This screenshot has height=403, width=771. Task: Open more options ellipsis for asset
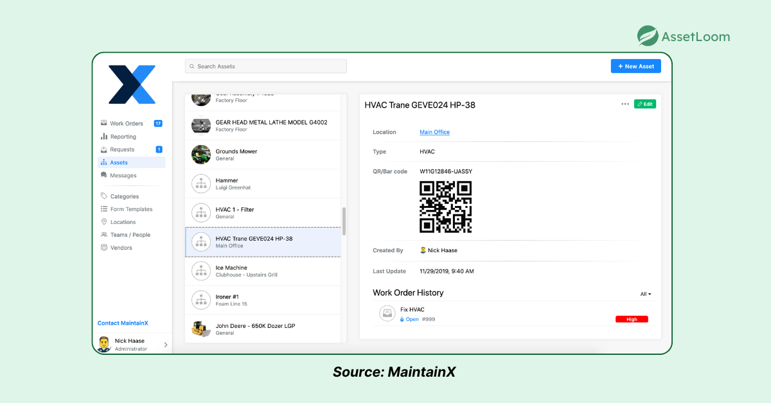[x=625, y=104]
